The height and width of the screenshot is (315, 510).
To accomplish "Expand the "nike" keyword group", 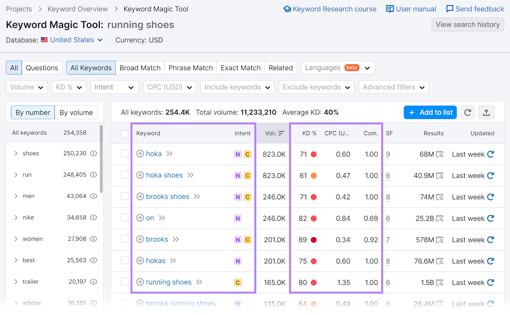I will [16, 217].
